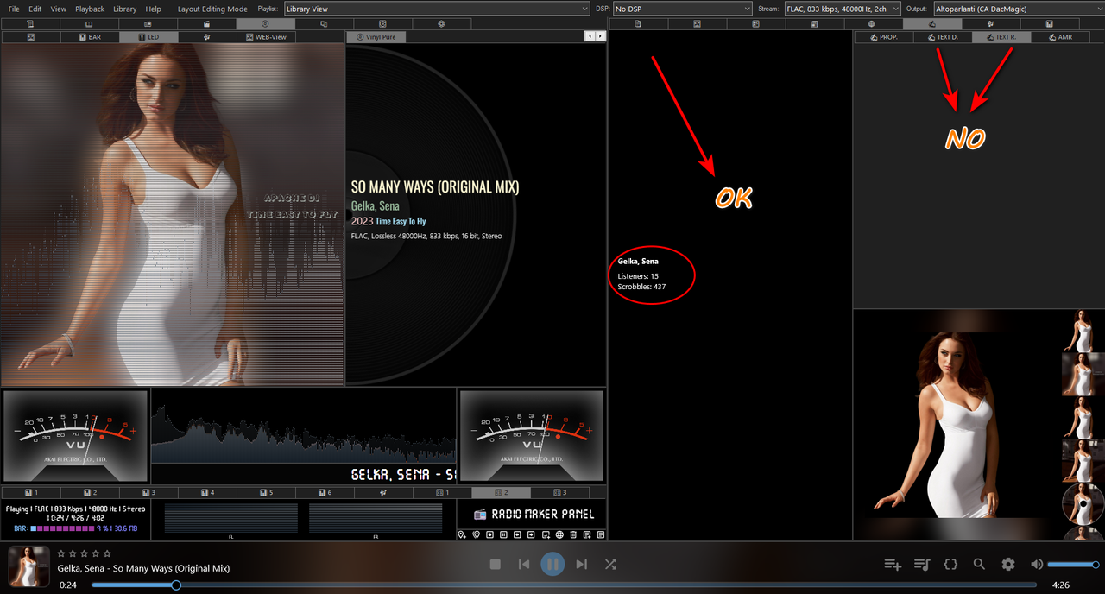
Task: Click the Listeners: 15 text
Action: [638, 276]
